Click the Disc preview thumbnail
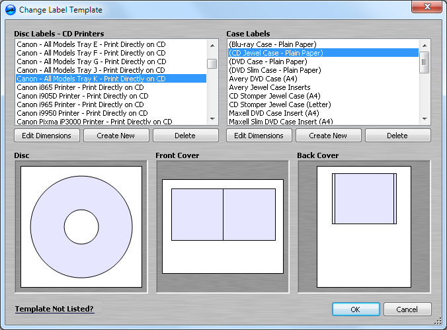Viewport: 447px width, 330px height. click(81, 227)
